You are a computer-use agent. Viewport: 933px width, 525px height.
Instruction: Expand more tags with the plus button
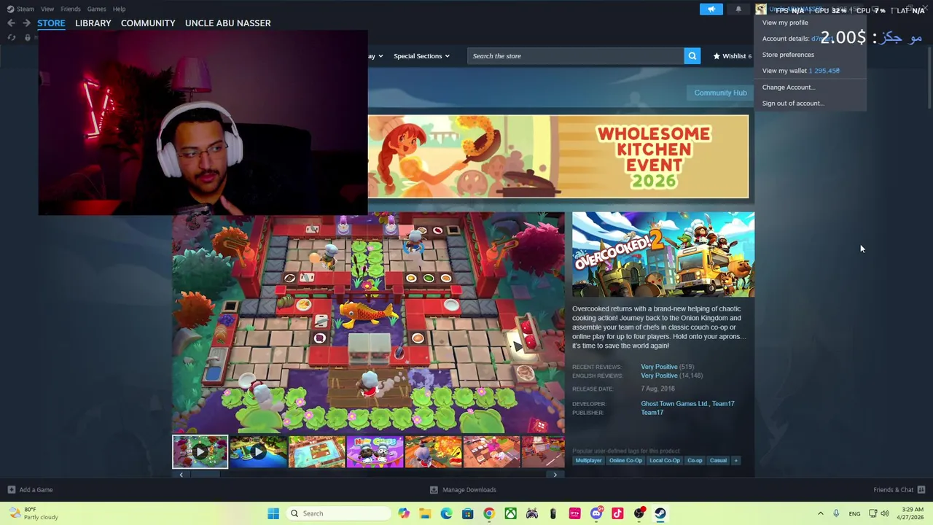tap(735, 461)
